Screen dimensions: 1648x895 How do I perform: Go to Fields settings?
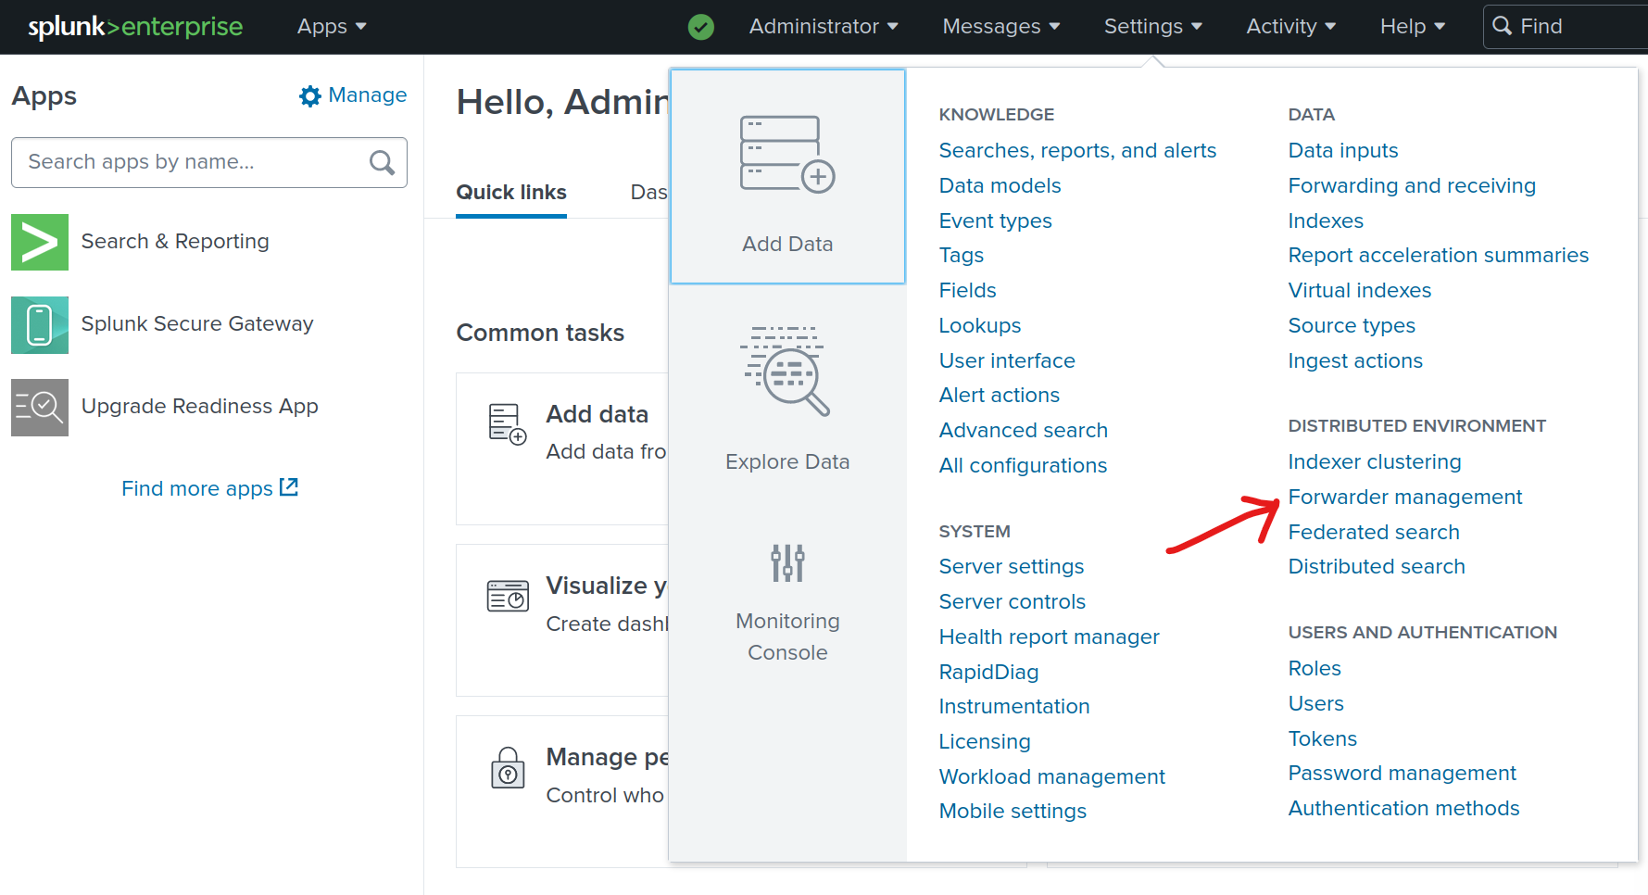[x=967, y=291]
